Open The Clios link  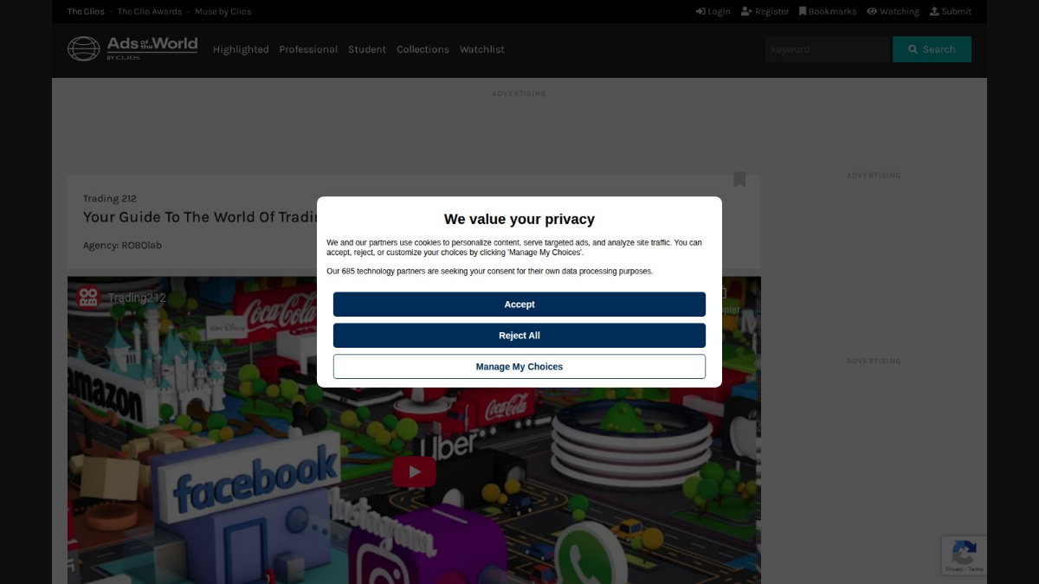(87, 11)
